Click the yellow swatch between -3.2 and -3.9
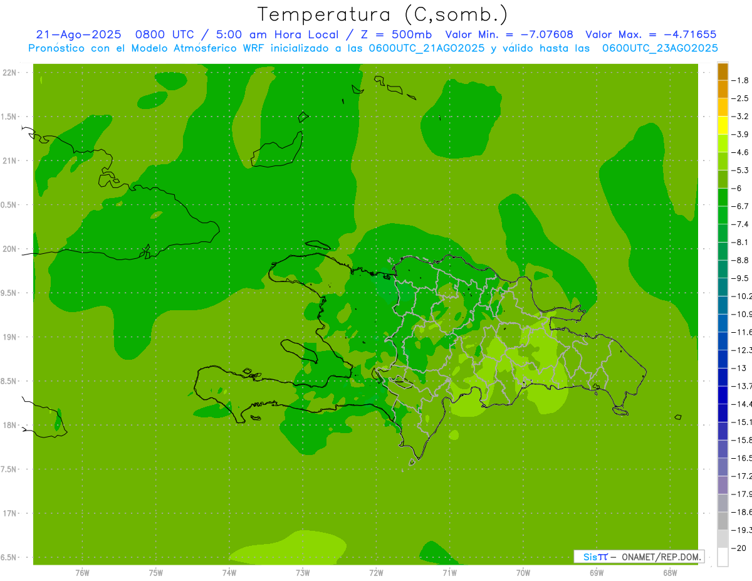Screen dimensions: 752x581 (723, 125)
